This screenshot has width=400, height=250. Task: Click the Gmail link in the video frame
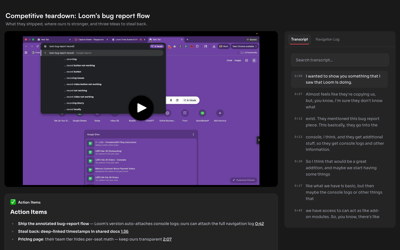click(229, 60)
